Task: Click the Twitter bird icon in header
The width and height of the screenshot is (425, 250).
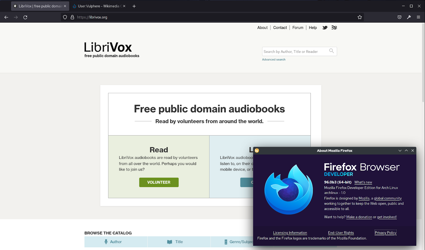Action: pyautogui.click(x=325, y=28)
